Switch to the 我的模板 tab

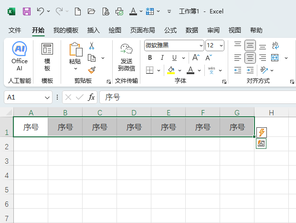point(66,30)
